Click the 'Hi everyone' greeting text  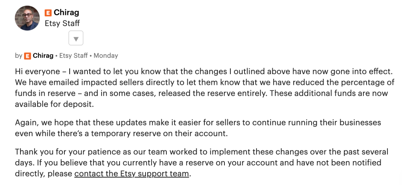38,71
